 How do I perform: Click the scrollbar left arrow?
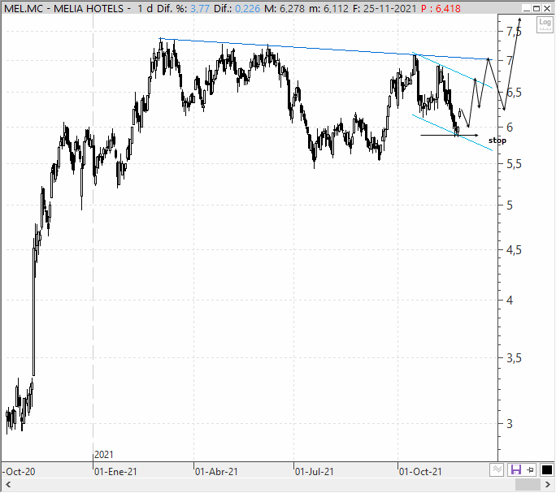(x=8, y=485)
